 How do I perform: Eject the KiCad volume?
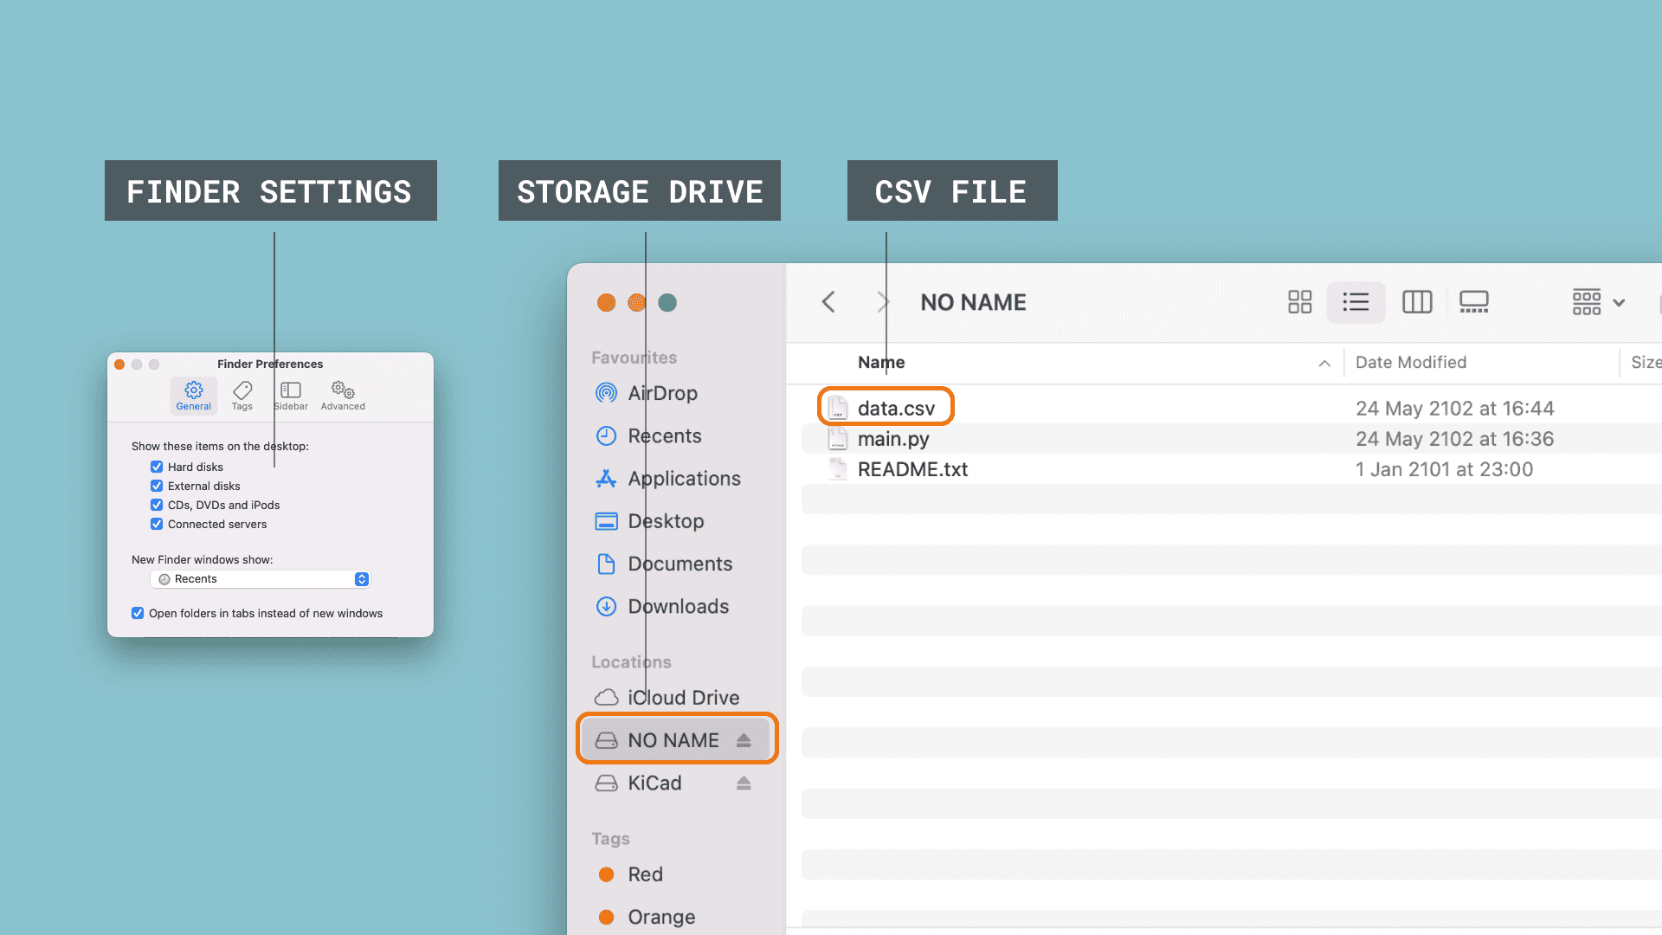click(x=744, y=783)
